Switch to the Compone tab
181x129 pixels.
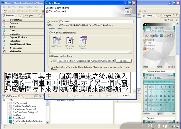pyautogui.click(x=165, y=15)
